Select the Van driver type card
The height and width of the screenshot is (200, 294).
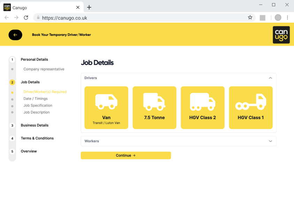point(106,107)
